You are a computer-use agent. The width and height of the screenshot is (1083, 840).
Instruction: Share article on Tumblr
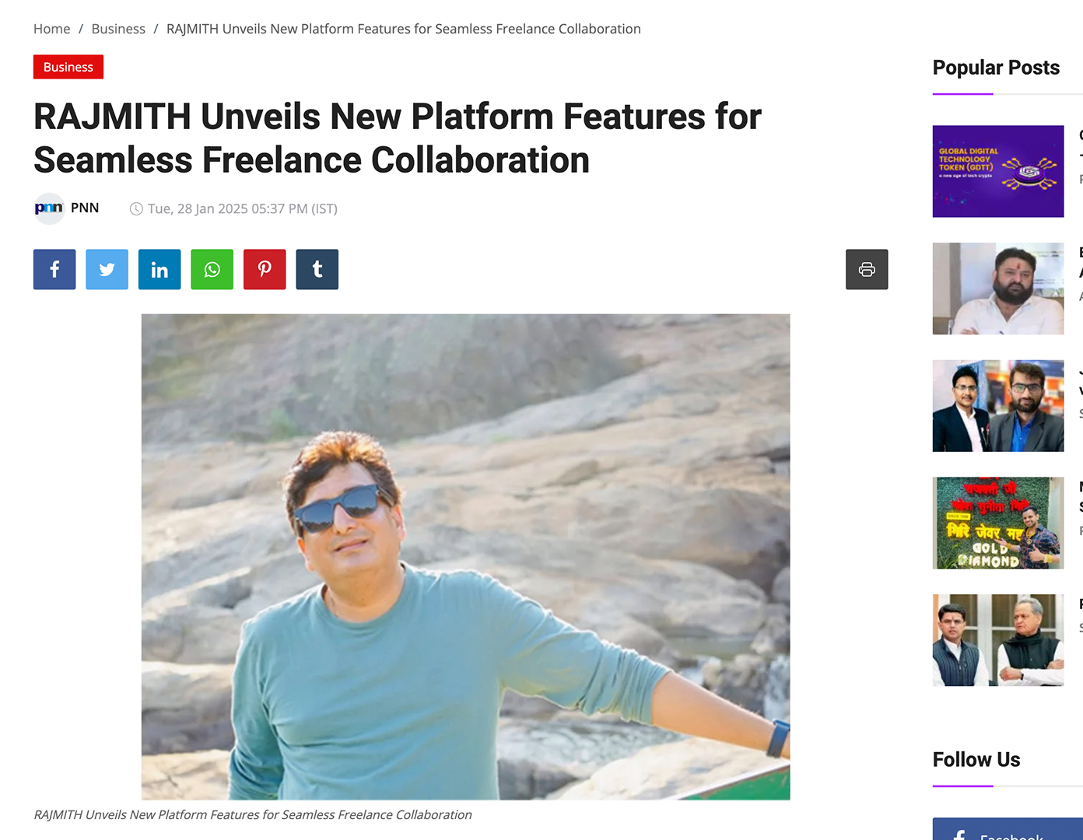click(x=317, y=269)
